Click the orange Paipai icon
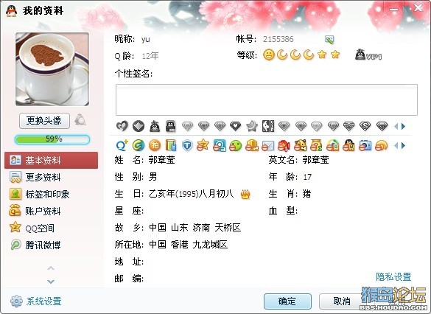This screenshot has width=431, height=314. (x=155, y=145)
